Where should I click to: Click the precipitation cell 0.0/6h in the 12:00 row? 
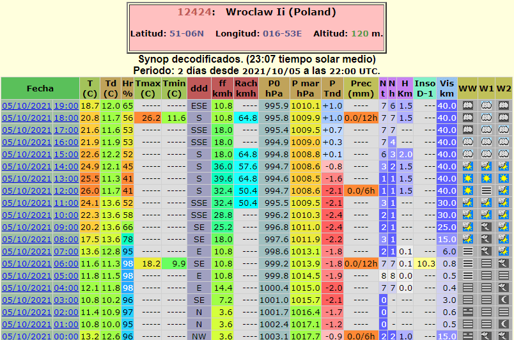point(361,190)
